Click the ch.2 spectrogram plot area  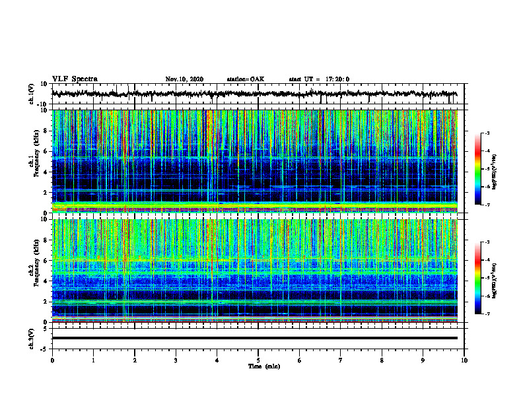coord(254,271)
